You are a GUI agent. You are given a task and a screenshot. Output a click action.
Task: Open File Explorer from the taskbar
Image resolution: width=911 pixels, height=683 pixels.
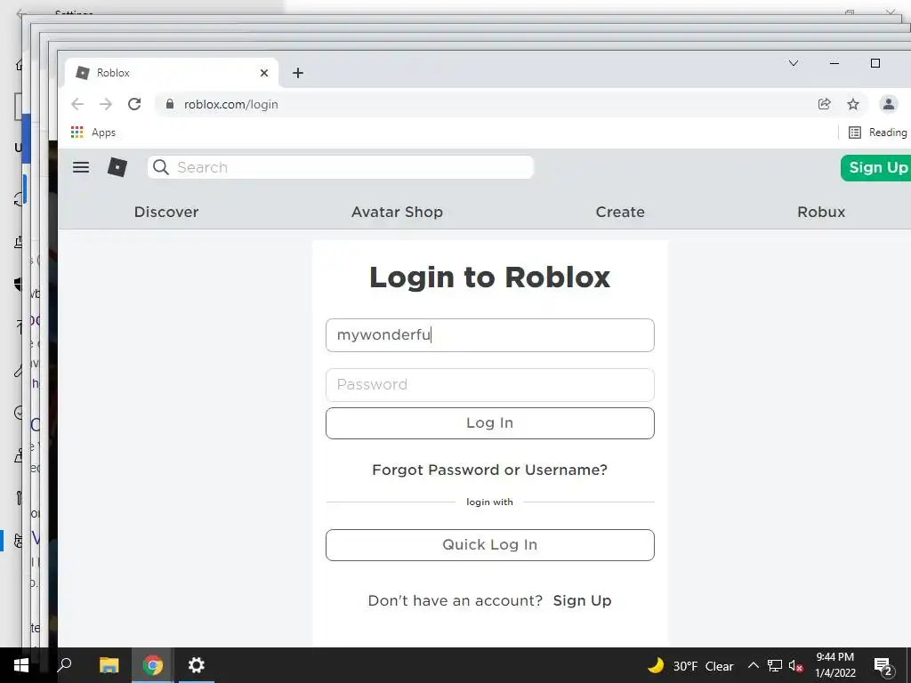click(109, 665)
